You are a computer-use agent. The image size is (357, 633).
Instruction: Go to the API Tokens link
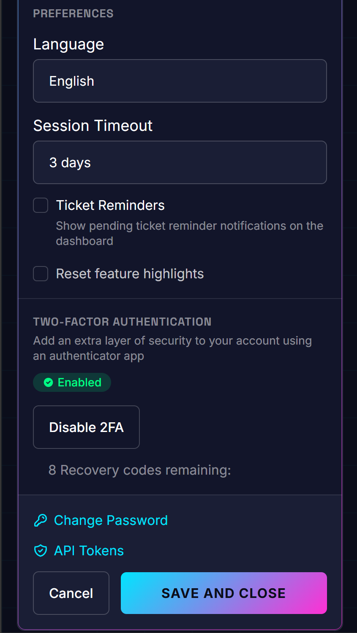pos(89,551)
